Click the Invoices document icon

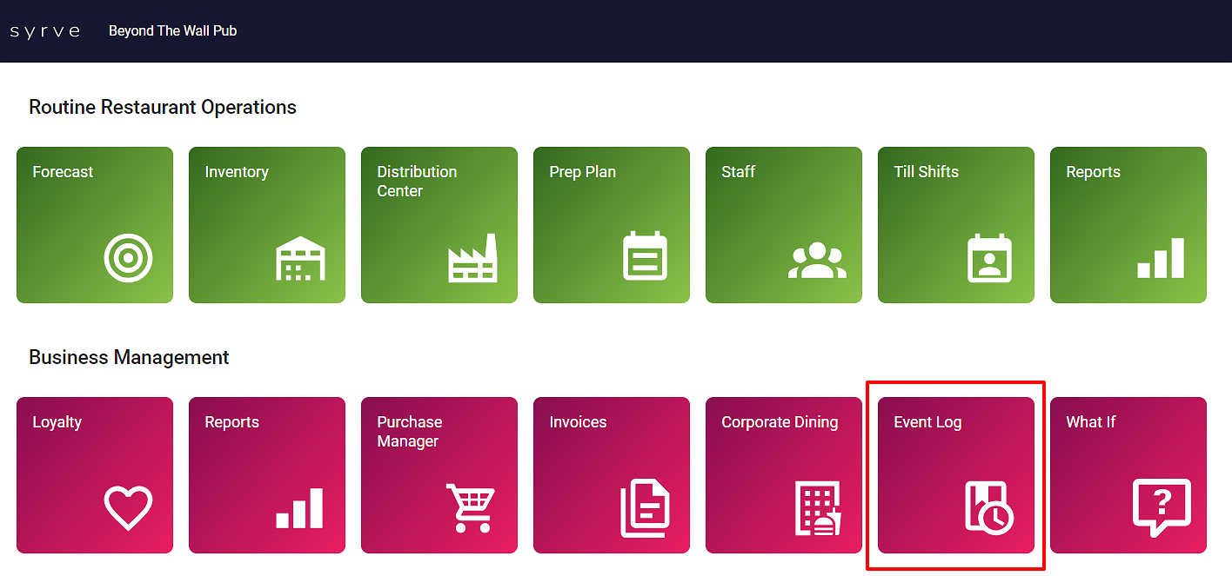645,509
